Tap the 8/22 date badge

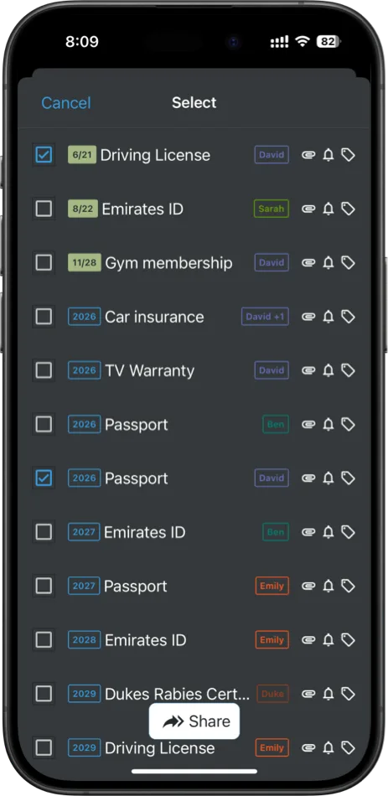tap(83, 209)
